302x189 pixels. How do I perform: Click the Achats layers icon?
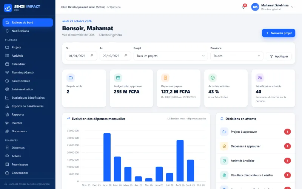pos(7,156)
